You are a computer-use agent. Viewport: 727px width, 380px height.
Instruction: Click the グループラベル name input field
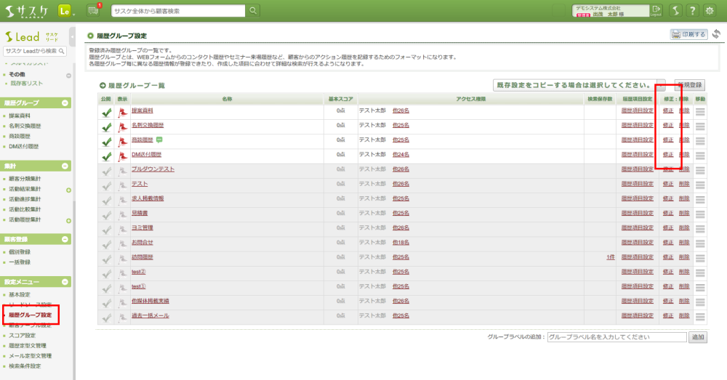[616, 337]
